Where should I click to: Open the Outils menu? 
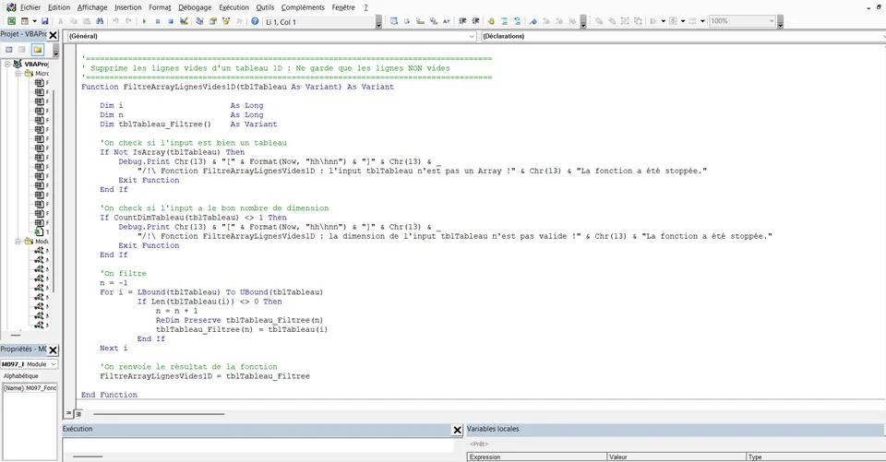[265, 7]
